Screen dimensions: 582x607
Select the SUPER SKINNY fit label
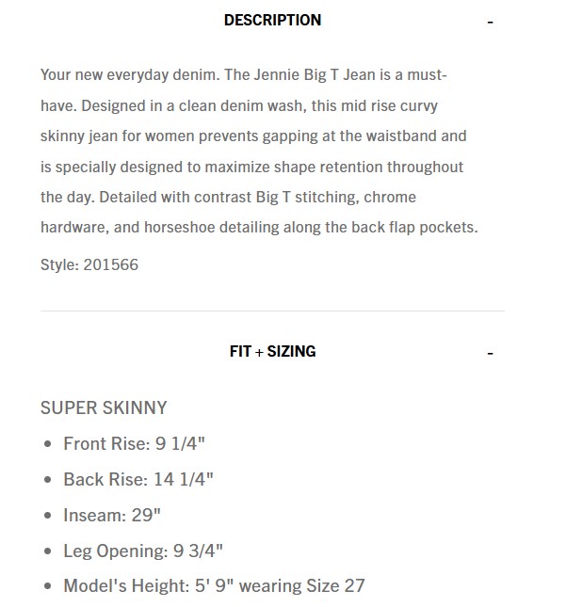coord(104,407)
